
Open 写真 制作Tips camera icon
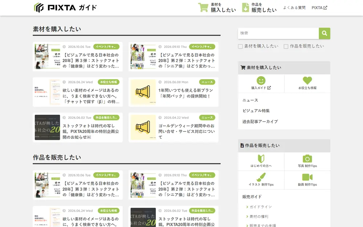click(x=307, y=159)
